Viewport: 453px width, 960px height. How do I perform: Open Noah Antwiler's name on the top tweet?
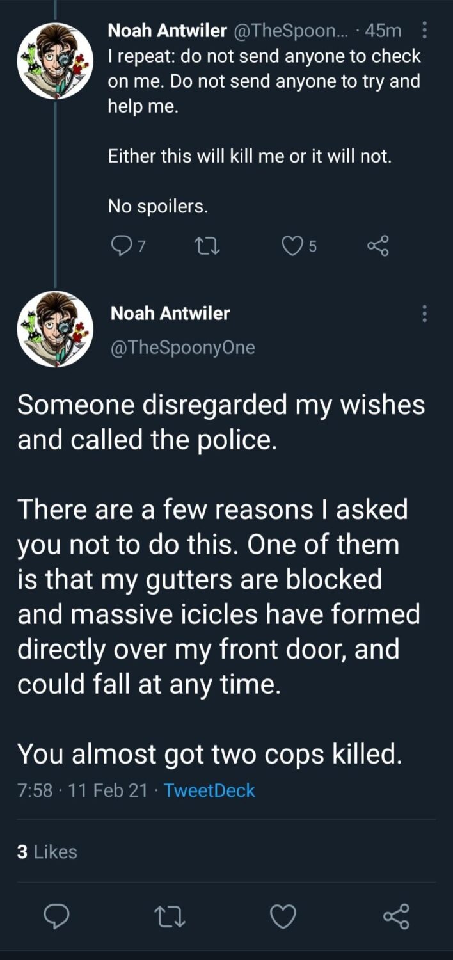(x=168, y=30)
